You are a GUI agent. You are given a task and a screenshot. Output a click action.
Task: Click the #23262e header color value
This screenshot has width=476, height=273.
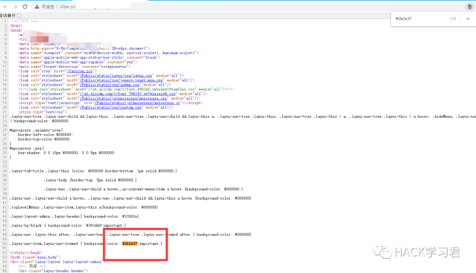[x=130, y=216]
